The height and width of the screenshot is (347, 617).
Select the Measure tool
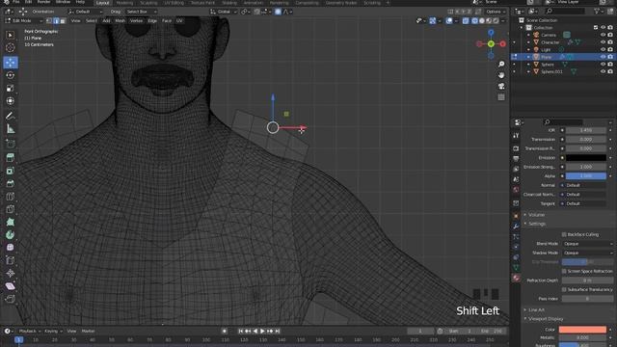pos(11,129)
